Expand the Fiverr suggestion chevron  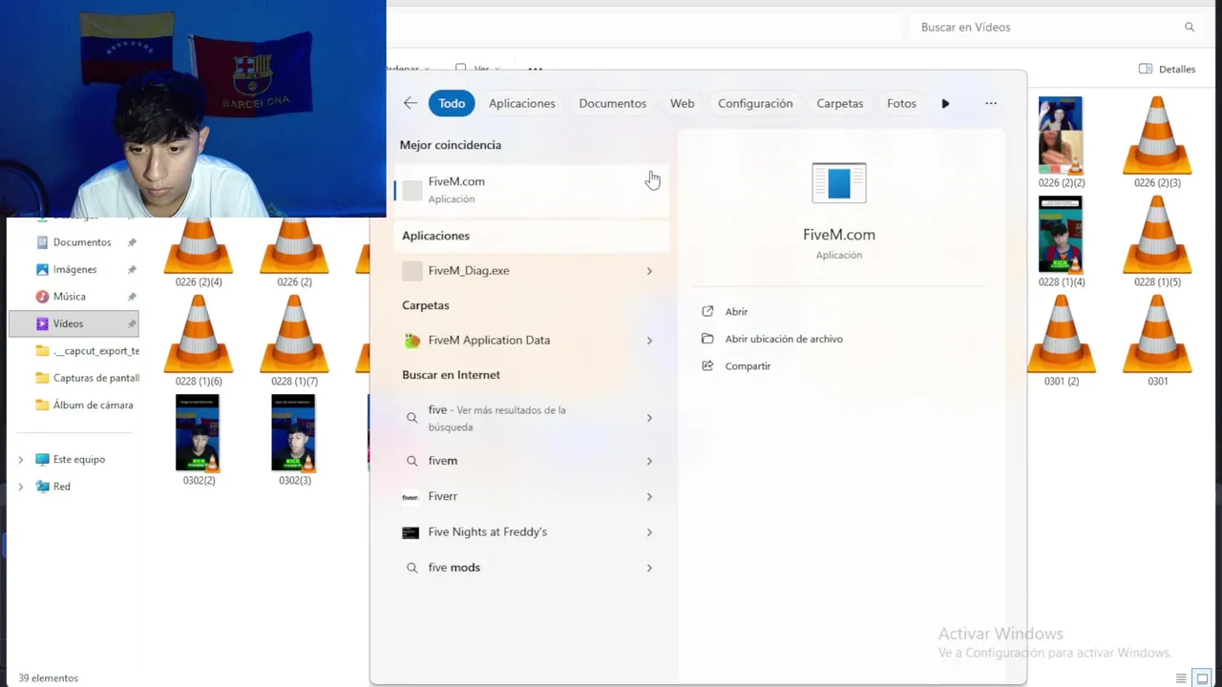649,496
